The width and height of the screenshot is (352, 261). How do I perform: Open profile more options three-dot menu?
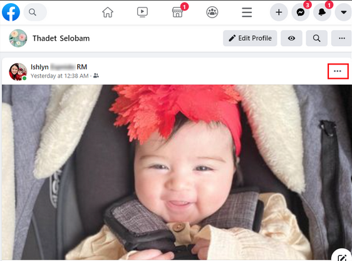pos(341,38)
